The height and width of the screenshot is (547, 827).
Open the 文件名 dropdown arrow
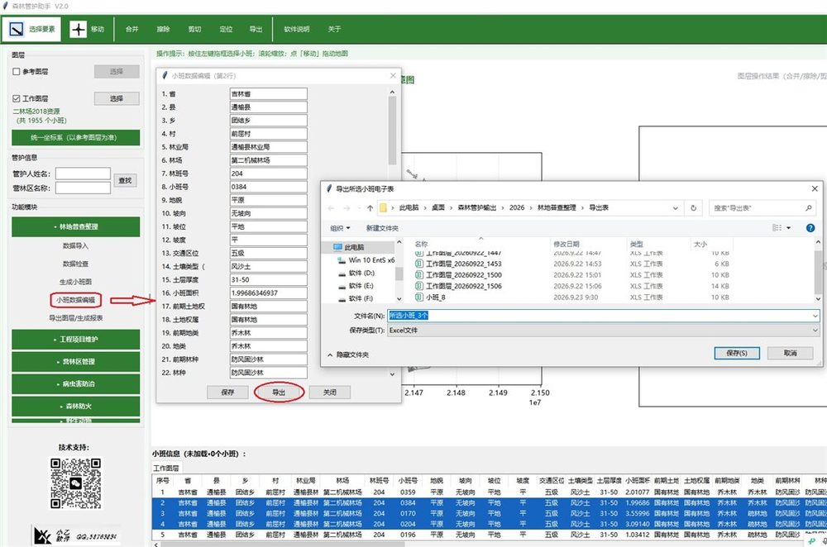(815, 316)
